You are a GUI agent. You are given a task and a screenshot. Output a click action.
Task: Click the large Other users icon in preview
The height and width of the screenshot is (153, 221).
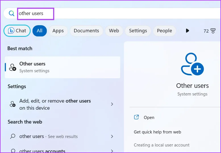(x=192, y=64)
